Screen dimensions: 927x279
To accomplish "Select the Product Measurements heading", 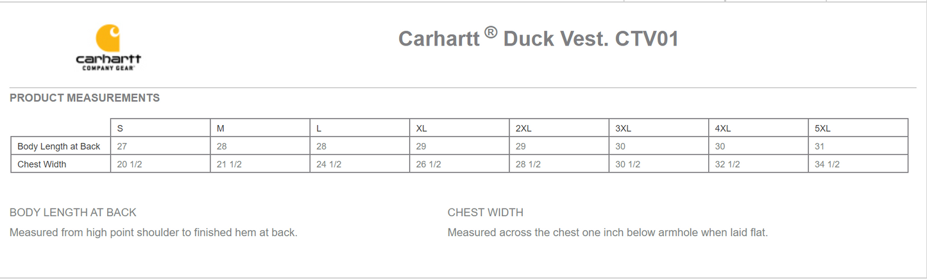I will (85, 98).
